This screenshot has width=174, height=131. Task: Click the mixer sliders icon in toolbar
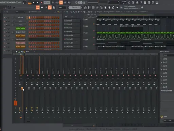point(97,8)
